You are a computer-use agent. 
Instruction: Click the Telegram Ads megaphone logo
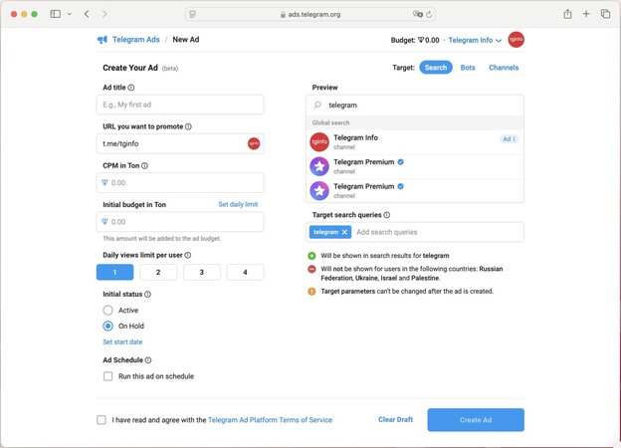(102, 40)
